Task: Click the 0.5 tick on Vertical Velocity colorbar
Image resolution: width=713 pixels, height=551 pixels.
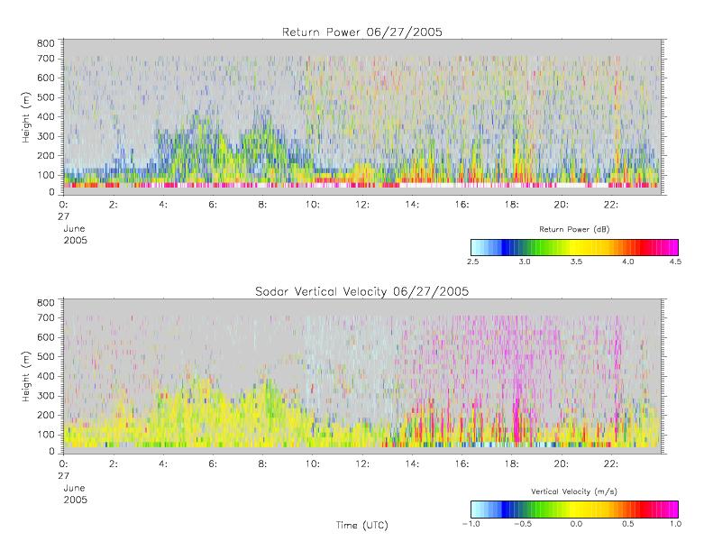Action: tap(628, 524)
